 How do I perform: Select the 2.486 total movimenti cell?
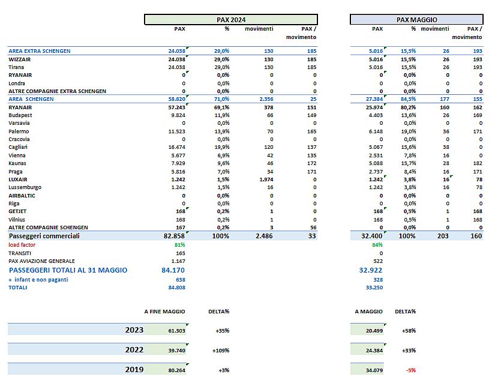264,236
